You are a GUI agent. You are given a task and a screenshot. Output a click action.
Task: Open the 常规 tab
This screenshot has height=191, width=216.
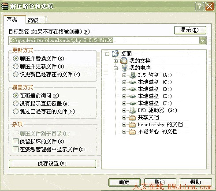point(15,19)
